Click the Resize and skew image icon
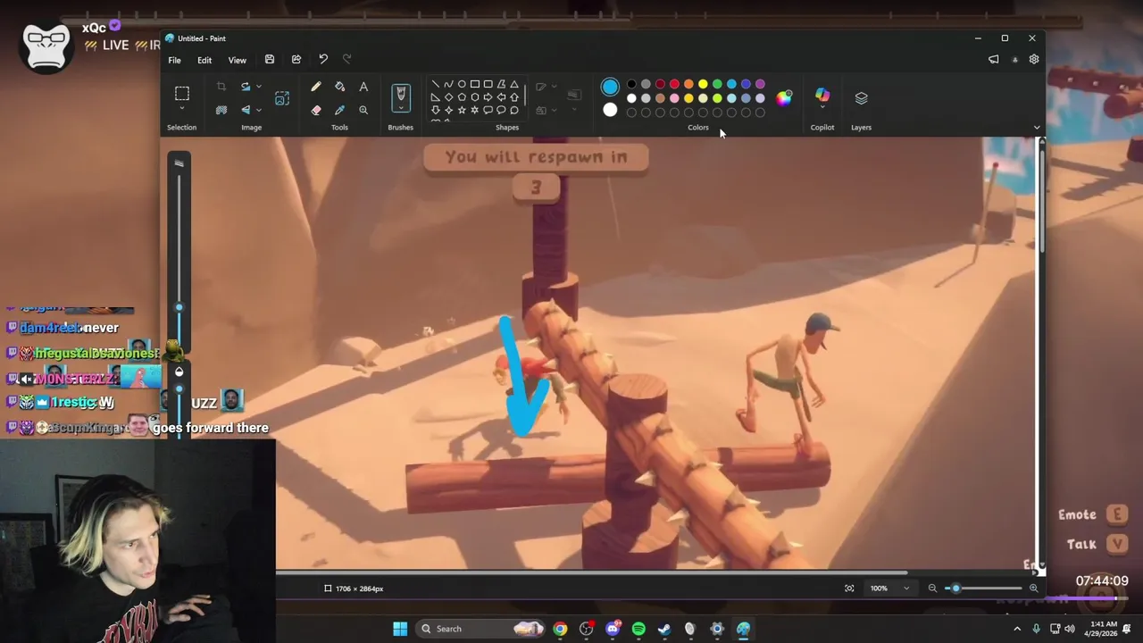This screenshot has width=1143, height=643. [282, 98]
